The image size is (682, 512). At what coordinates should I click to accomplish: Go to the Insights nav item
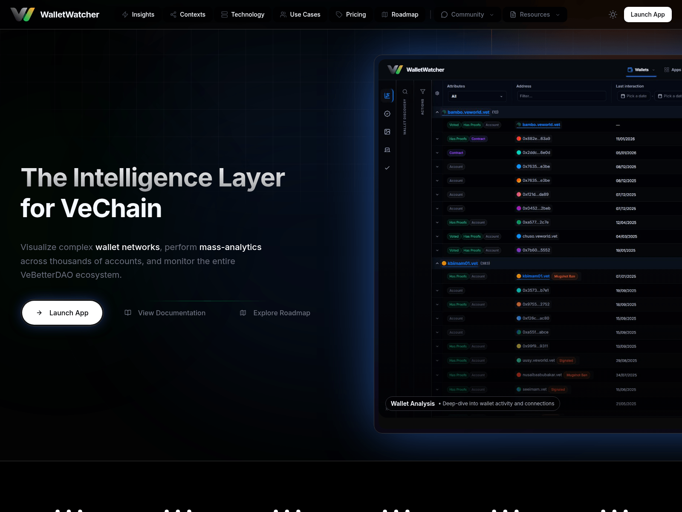138,15
